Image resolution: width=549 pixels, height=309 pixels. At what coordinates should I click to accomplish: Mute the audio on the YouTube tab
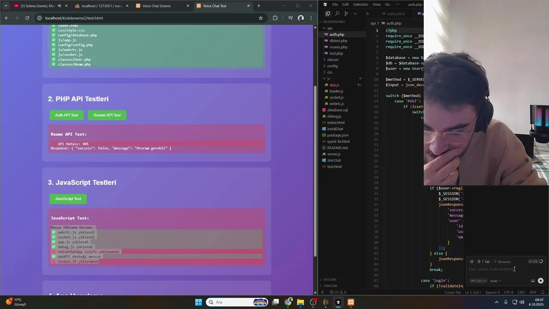click(x=59, y=6)
